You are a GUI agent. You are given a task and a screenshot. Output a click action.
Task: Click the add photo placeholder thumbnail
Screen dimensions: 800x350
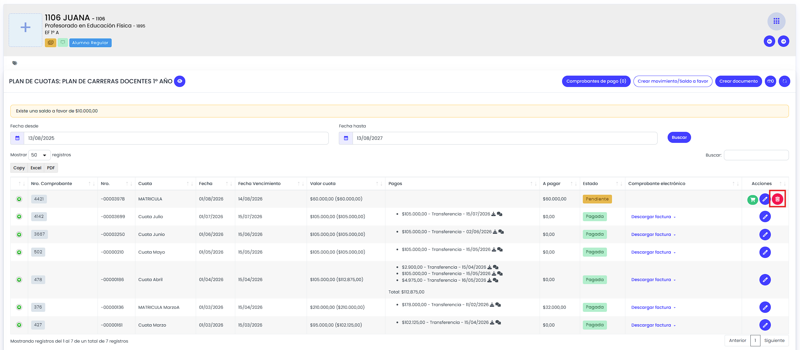[x=25, y=30]
